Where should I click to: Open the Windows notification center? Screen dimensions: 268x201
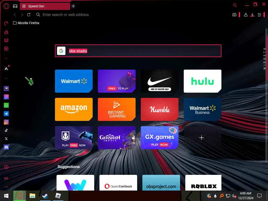(x=259, y=196)
